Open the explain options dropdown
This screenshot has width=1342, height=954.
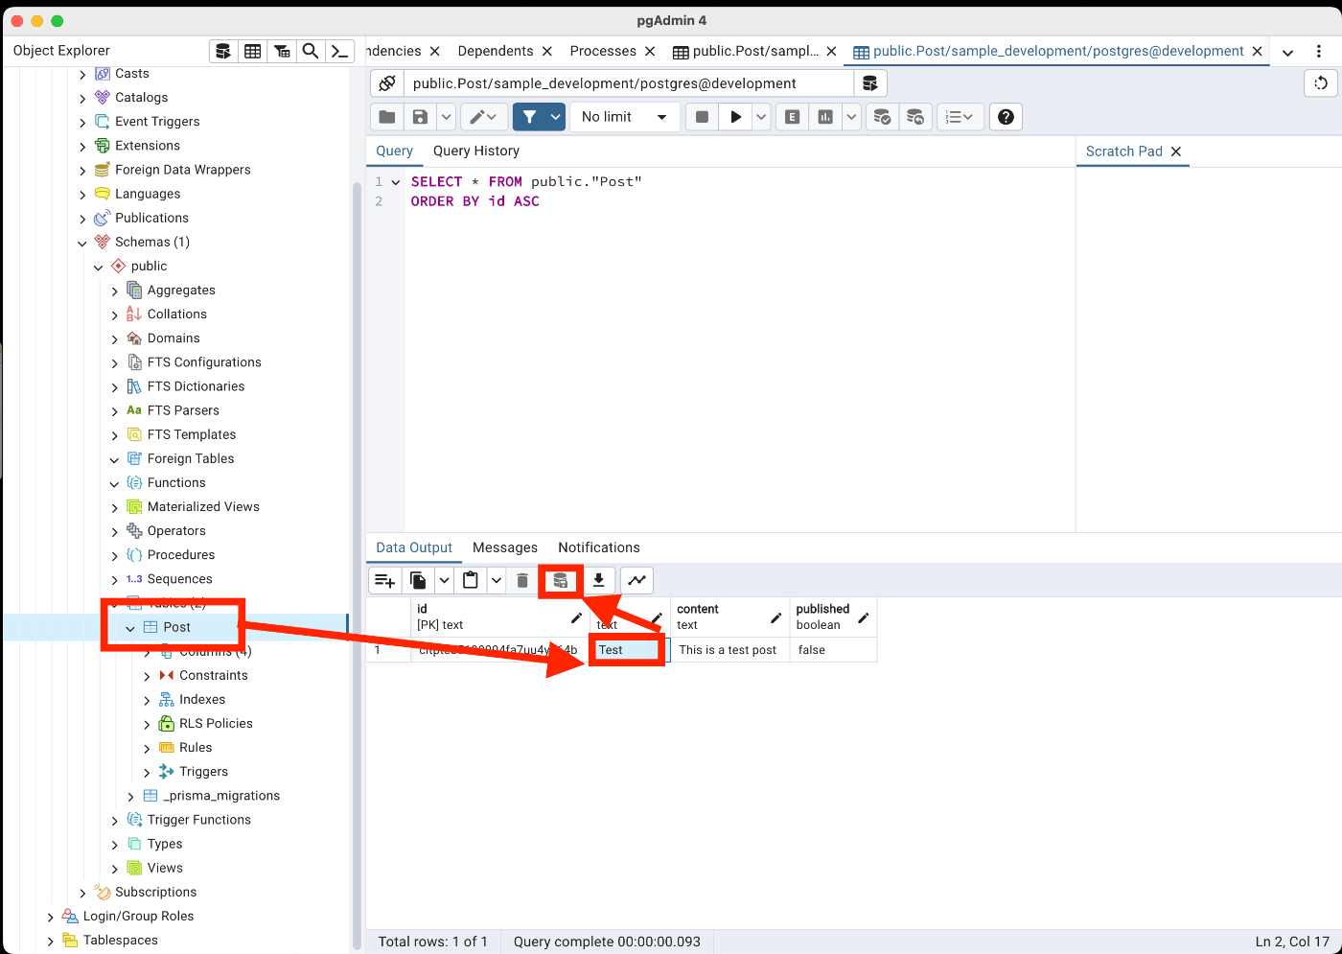(851, 117)
